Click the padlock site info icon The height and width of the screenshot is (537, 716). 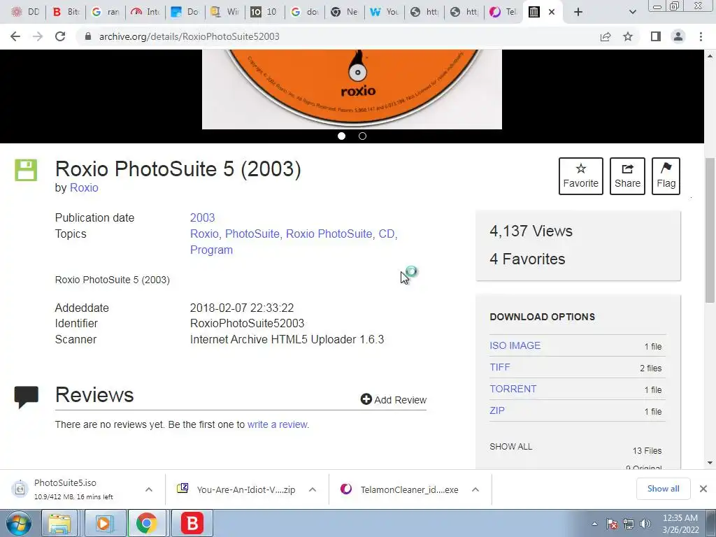[x=88, y=36]
